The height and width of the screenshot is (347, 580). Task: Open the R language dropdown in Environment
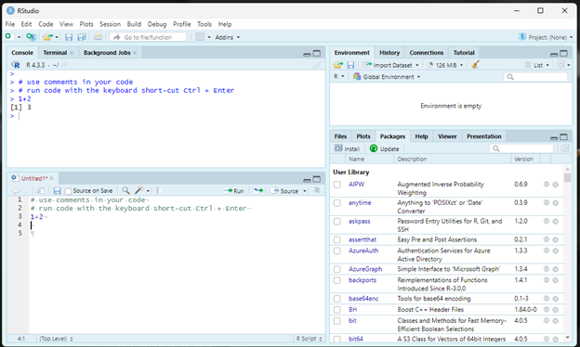pos(339,76)
